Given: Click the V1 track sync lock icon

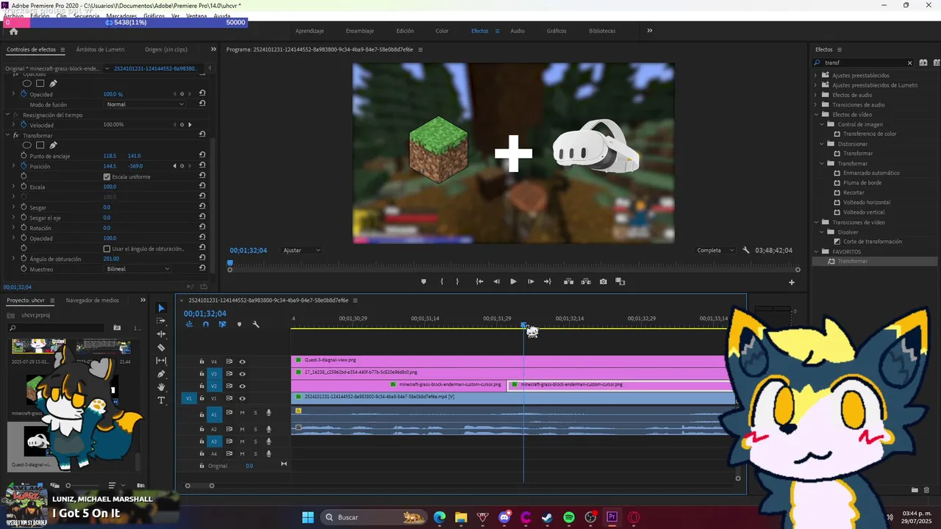Looking at the screenshot, I should tap(229, 398).
